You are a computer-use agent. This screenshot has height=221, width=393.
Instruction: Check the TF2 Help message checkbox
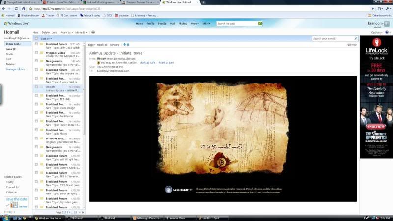click(x=36, y=95)
